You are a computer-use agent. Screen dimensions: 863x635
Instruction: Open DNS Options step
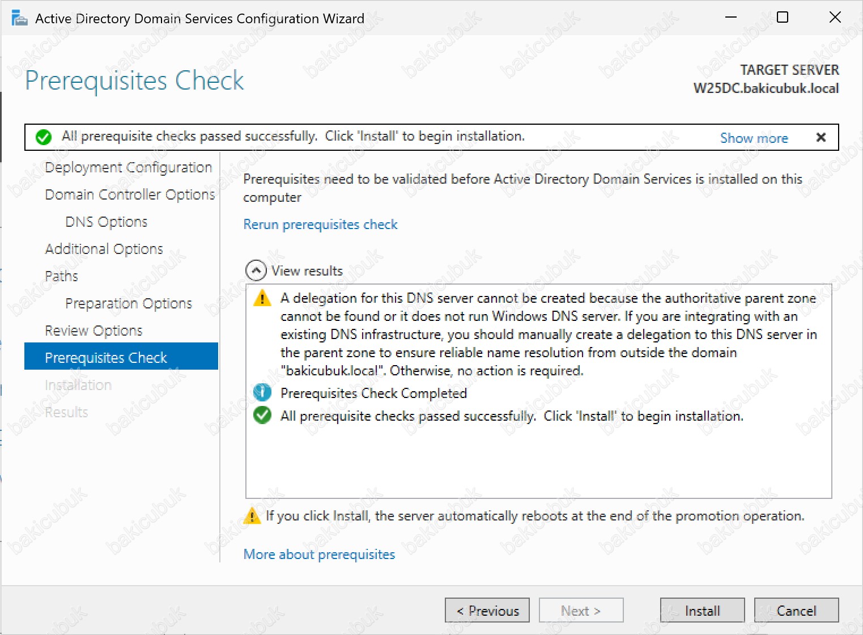(x=107, y=222)
